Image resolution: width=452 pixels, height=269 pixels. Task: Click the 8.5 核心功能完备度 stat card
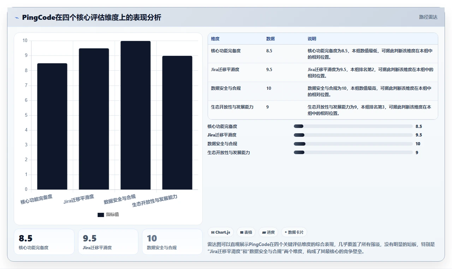(x=44, y=242)
